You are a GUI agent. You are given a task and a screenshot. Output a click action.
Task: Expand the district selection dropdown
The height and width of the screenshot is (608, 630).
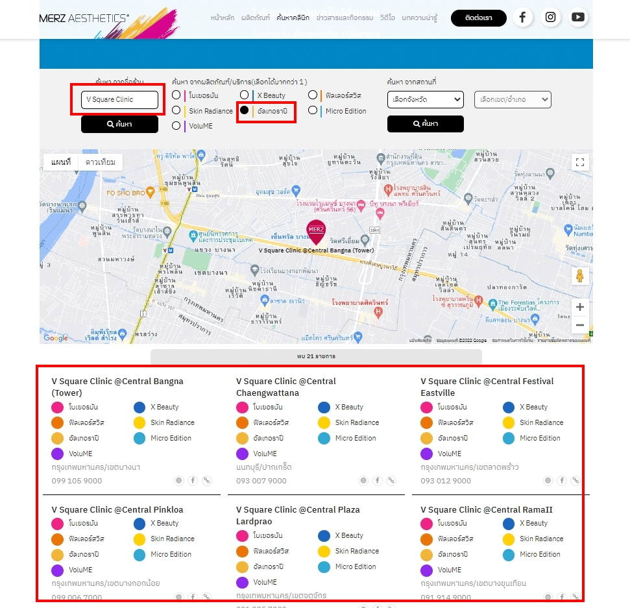coord(513,100)
